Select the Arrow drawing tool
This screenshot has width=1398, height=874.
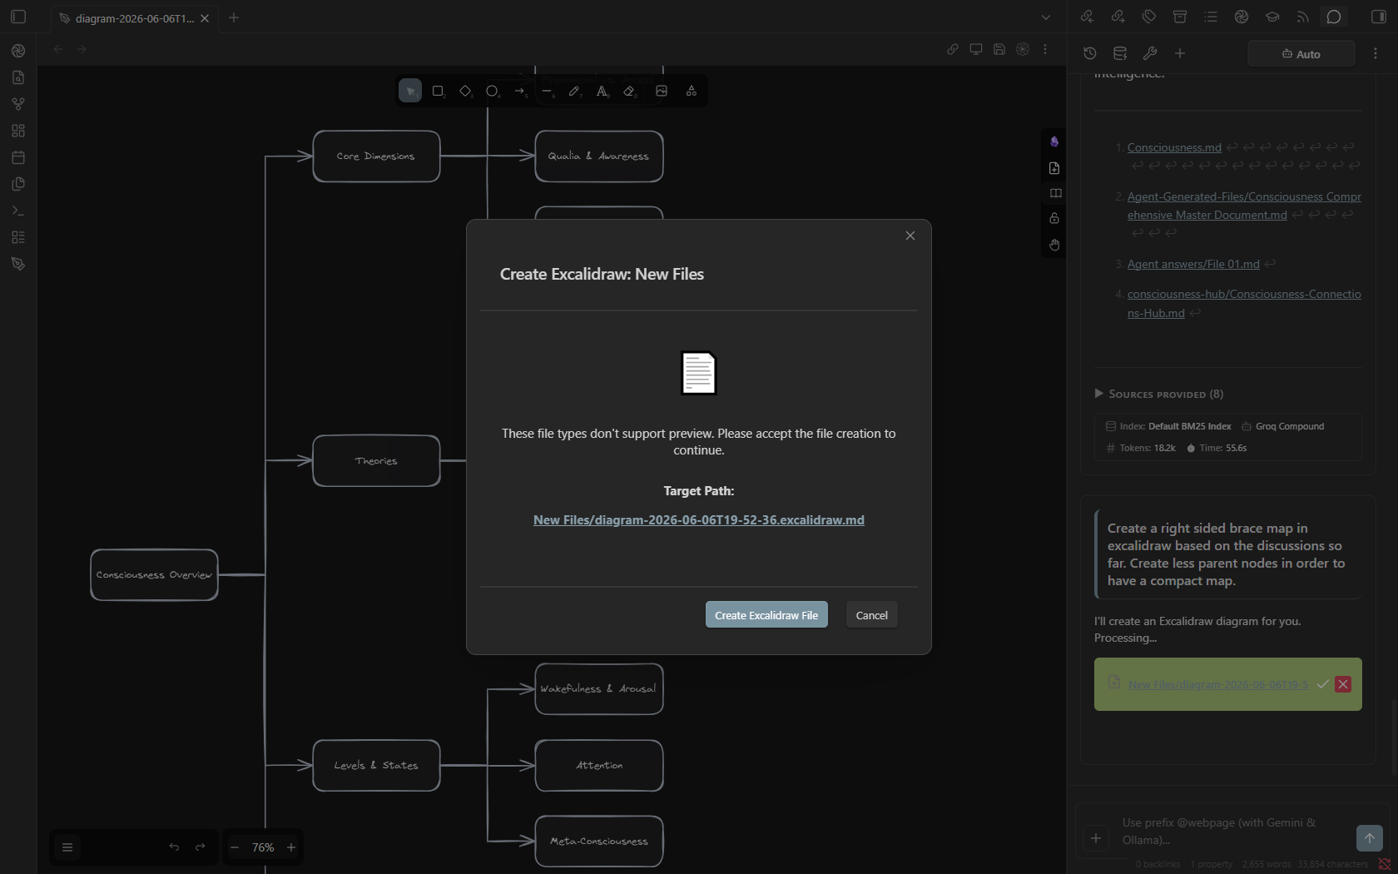point(520,91)
